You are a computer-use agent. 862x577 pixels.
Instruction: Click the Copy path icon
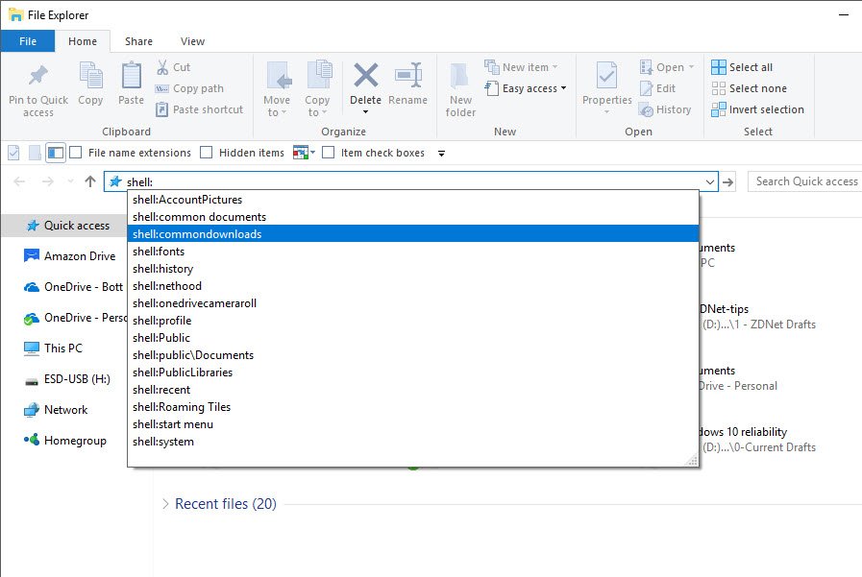(162, 88)
